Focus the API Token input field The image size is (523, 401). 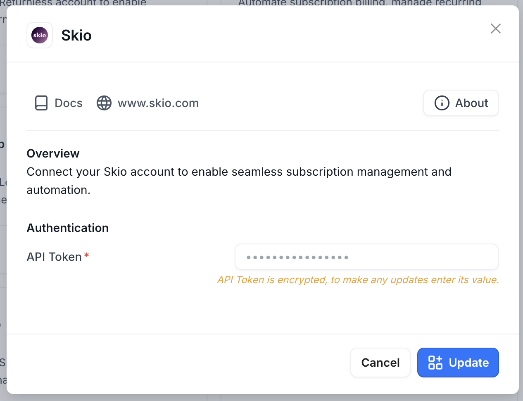point(367,257)
